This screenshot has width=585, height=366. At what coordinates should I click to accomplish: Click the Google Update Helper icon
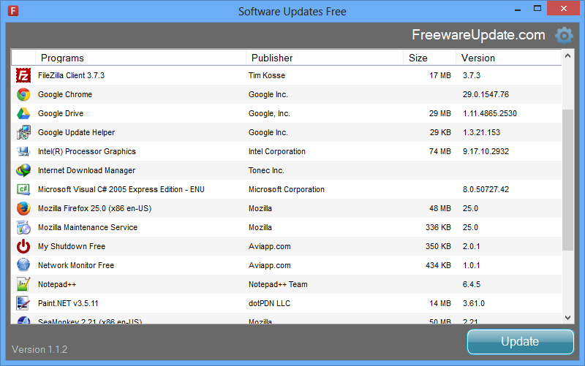click(x=23, y=132)
